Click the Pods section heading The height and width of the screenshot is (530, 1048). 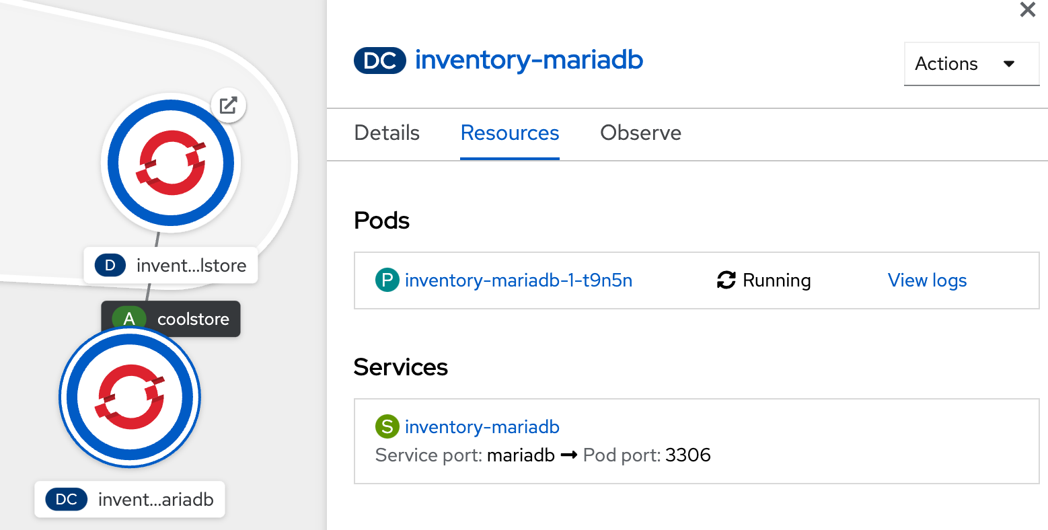tap(381, 221)
